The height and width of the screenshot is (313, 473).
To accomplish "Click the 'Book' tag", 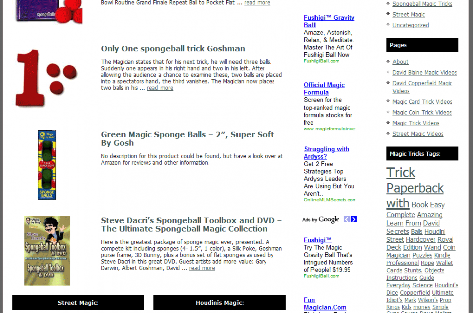I will tap(420, 205).
